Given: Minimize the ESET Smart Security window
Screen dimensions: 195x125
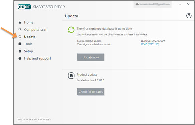Looking at the screenshot, I should [x=180, y=4].
